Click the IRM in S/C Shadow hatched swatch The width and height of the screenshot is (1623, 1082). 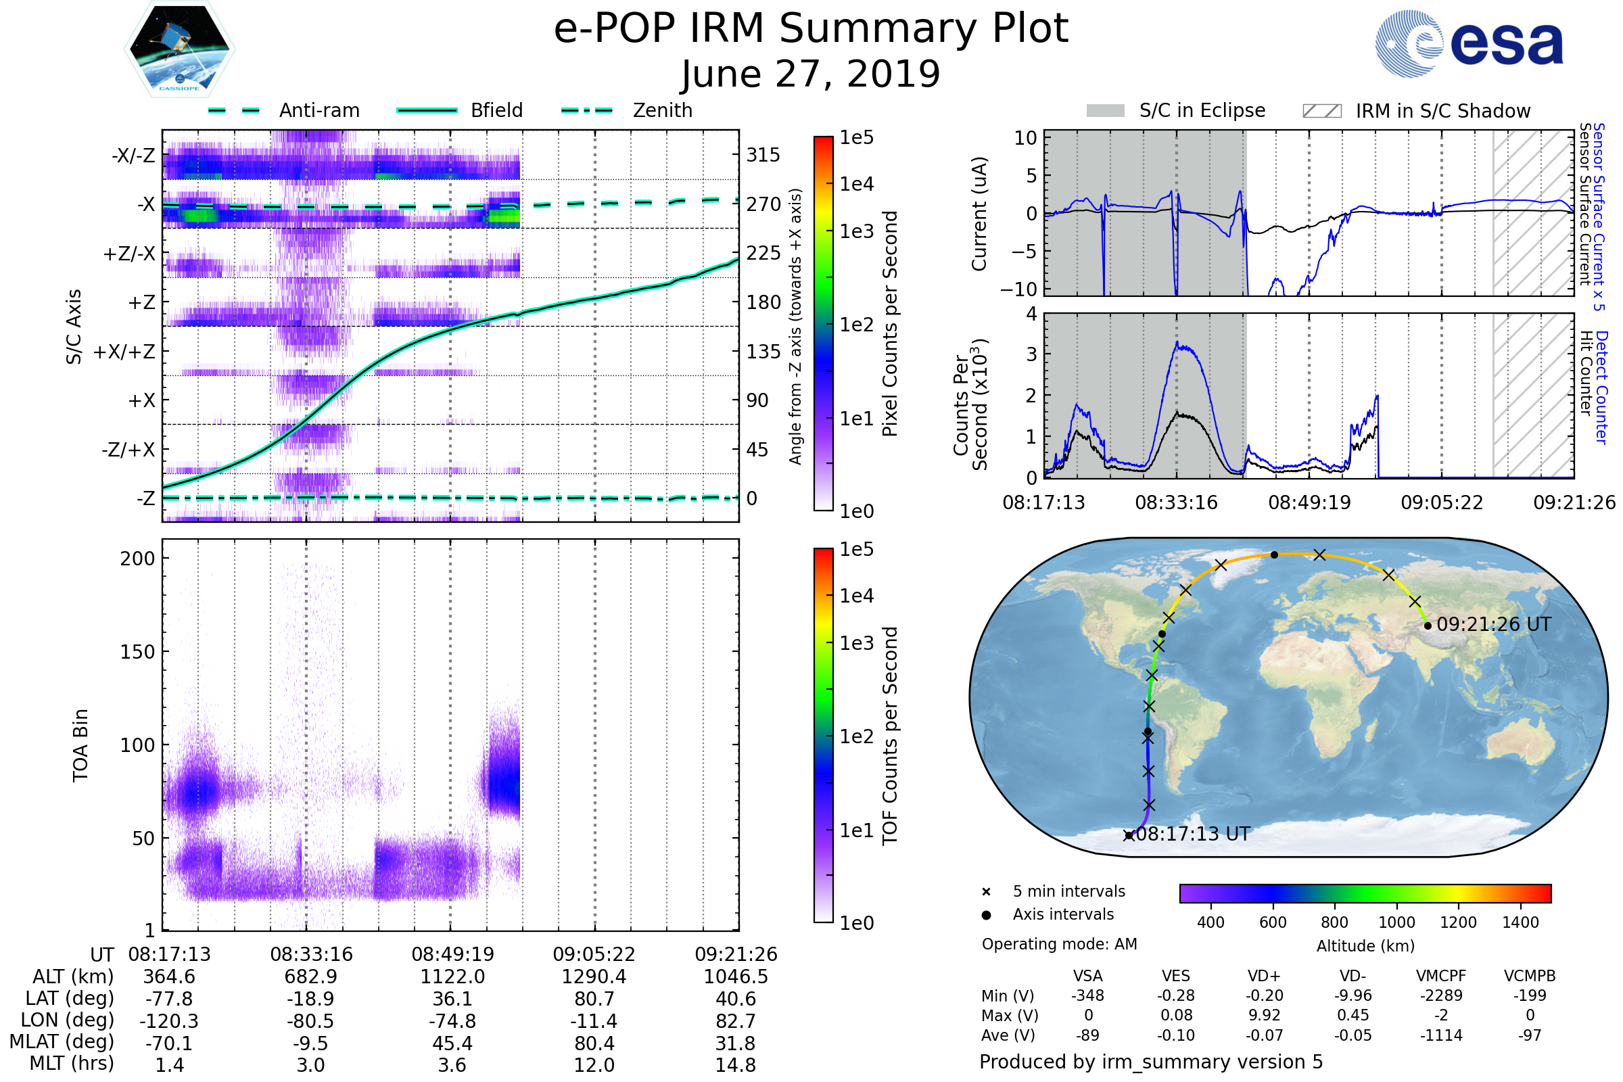point(1321,111)
